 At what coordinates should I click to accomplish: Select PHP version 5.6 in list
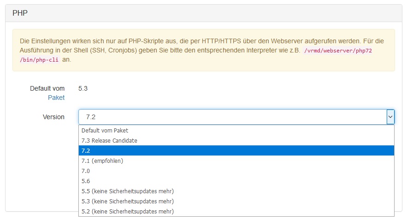(86, 181)
